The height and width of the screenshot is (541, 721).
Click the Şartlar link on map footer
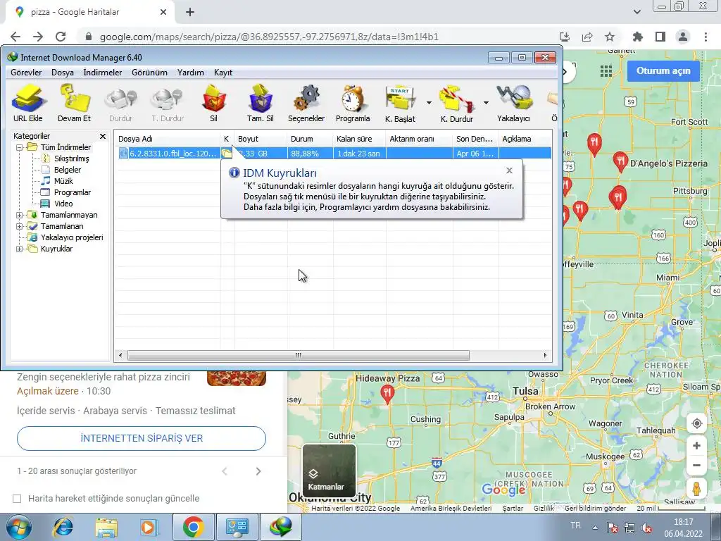513,509
